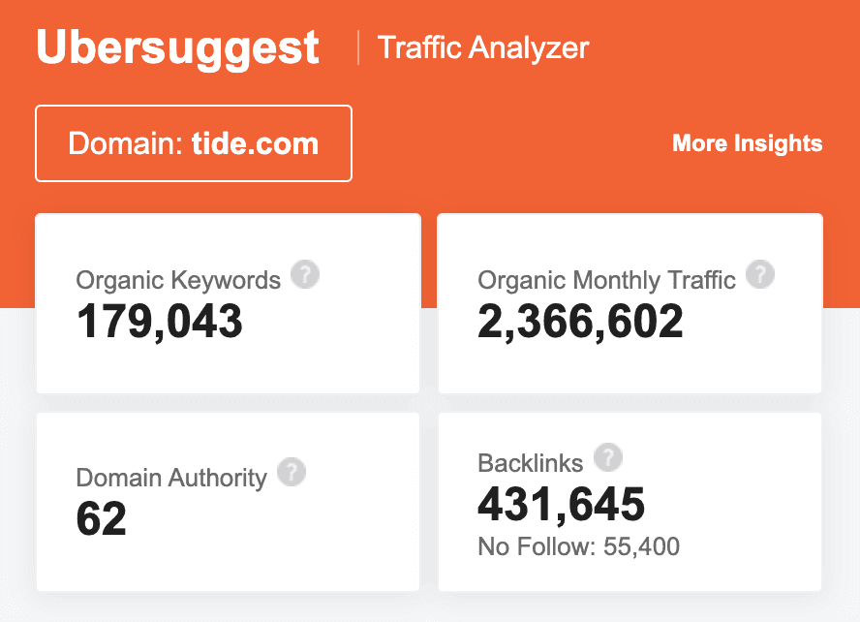Click the Domain: tide.com field
860x622 pixels.
click(x=193, y=142)
